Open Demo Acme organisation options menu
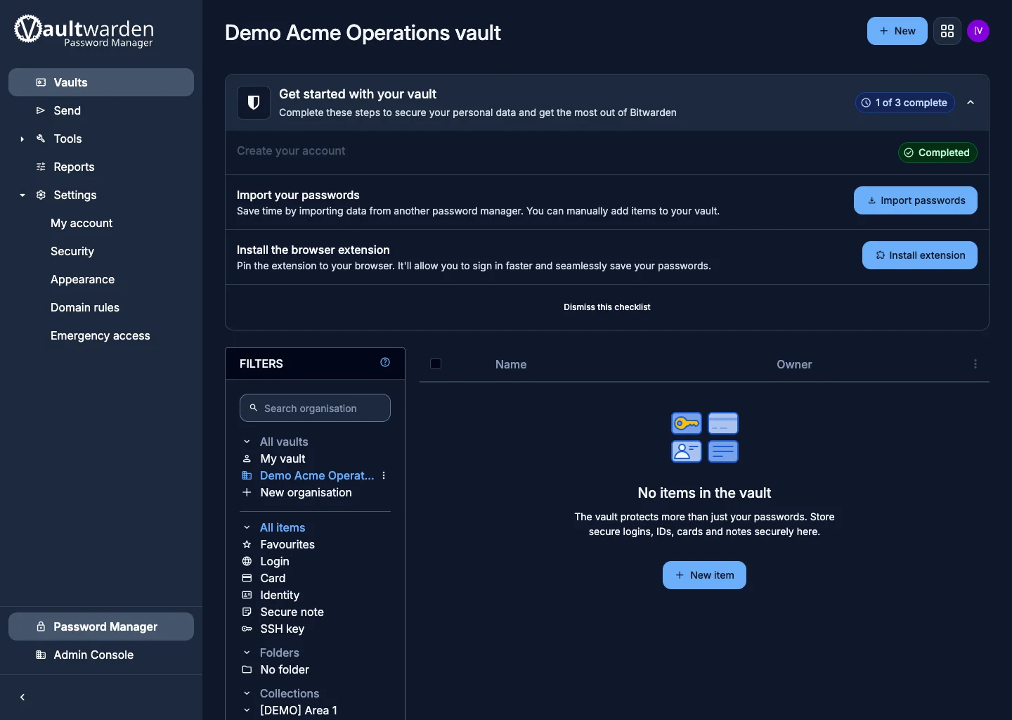Screen dimensions: 1012x720 384,475
